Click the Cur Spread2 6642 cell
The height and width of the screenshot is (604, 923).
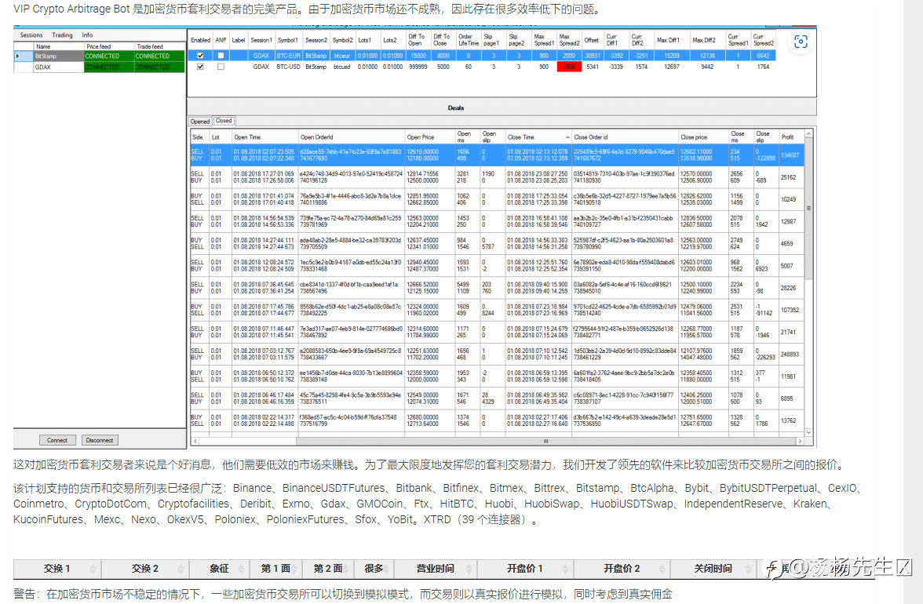pos(763,56)
